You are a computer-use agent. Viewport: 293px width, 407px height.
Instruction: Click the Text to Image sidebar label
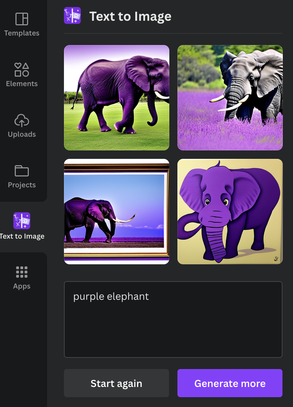(x=22, y=236)
